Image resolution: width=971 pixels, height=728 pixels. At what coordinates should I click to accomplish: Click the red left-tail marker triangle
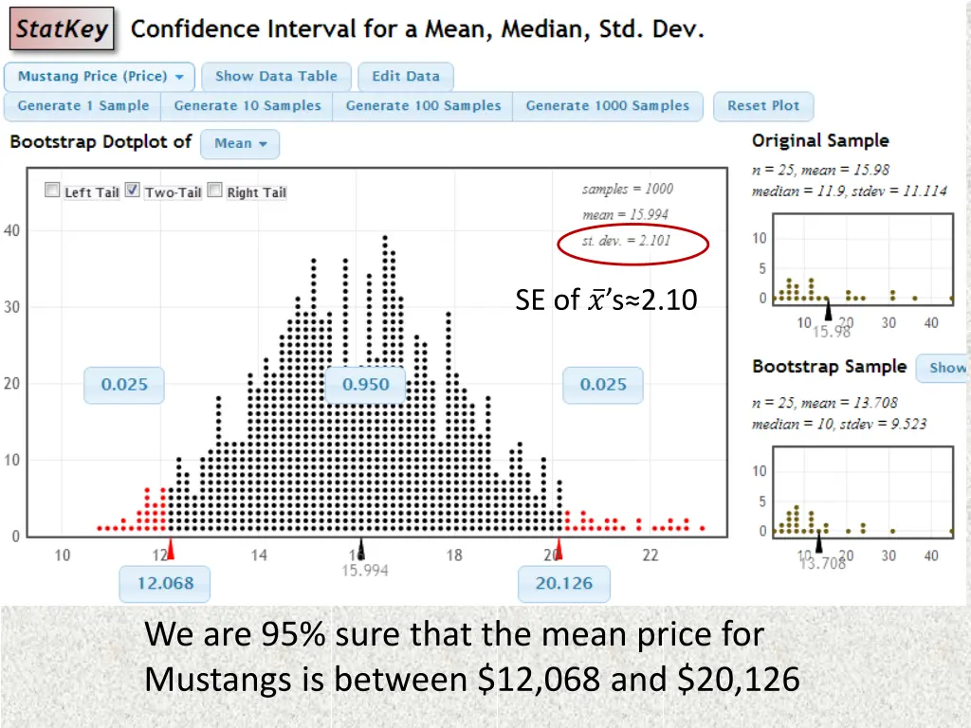click(171, 550)
